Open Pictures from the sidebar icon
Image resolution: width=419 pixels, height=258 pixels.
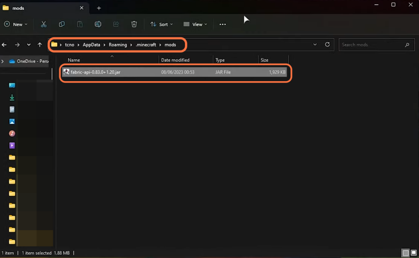tap(12, 121)
